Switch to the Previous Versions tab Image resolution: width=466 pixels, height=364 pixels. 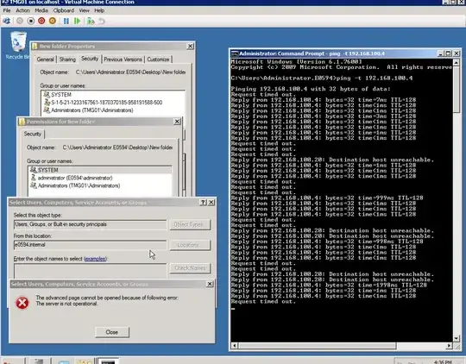pos(123,60)
